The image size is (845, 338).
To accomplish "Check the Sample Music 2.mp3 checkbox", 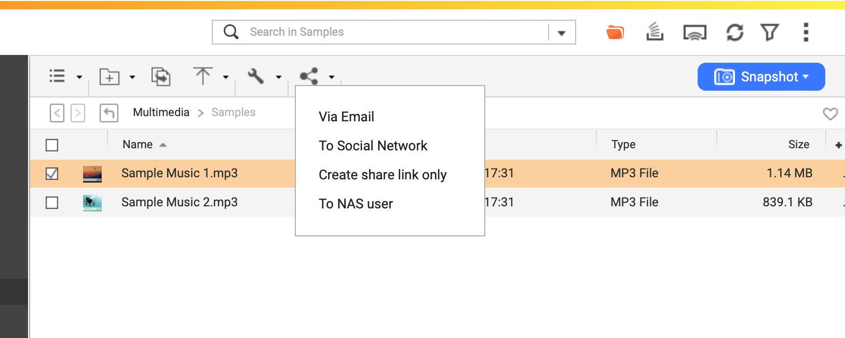I will [52, 203].
